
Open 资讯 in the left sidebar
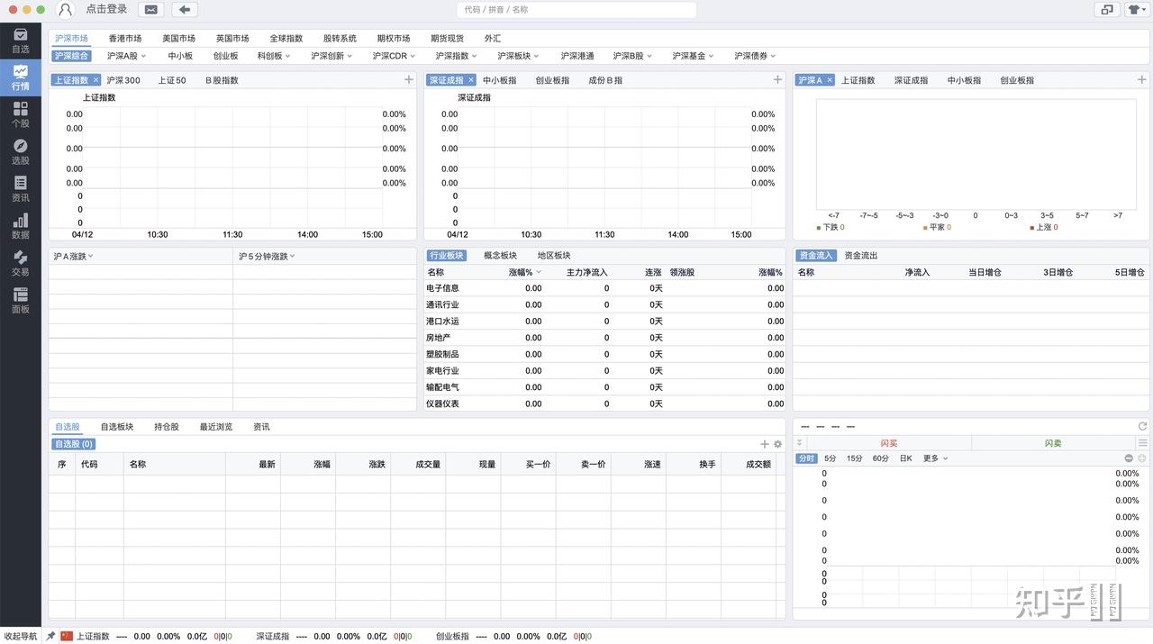tap(20, 188)
